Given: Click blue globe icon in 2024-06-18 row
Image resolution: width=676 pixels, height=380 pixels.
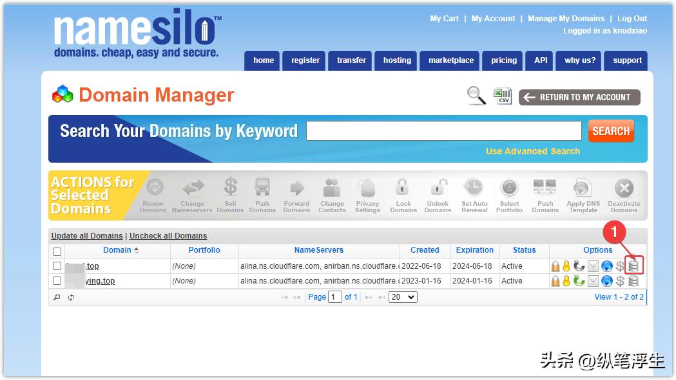Looking at the screenshot, I should [607, 266].
